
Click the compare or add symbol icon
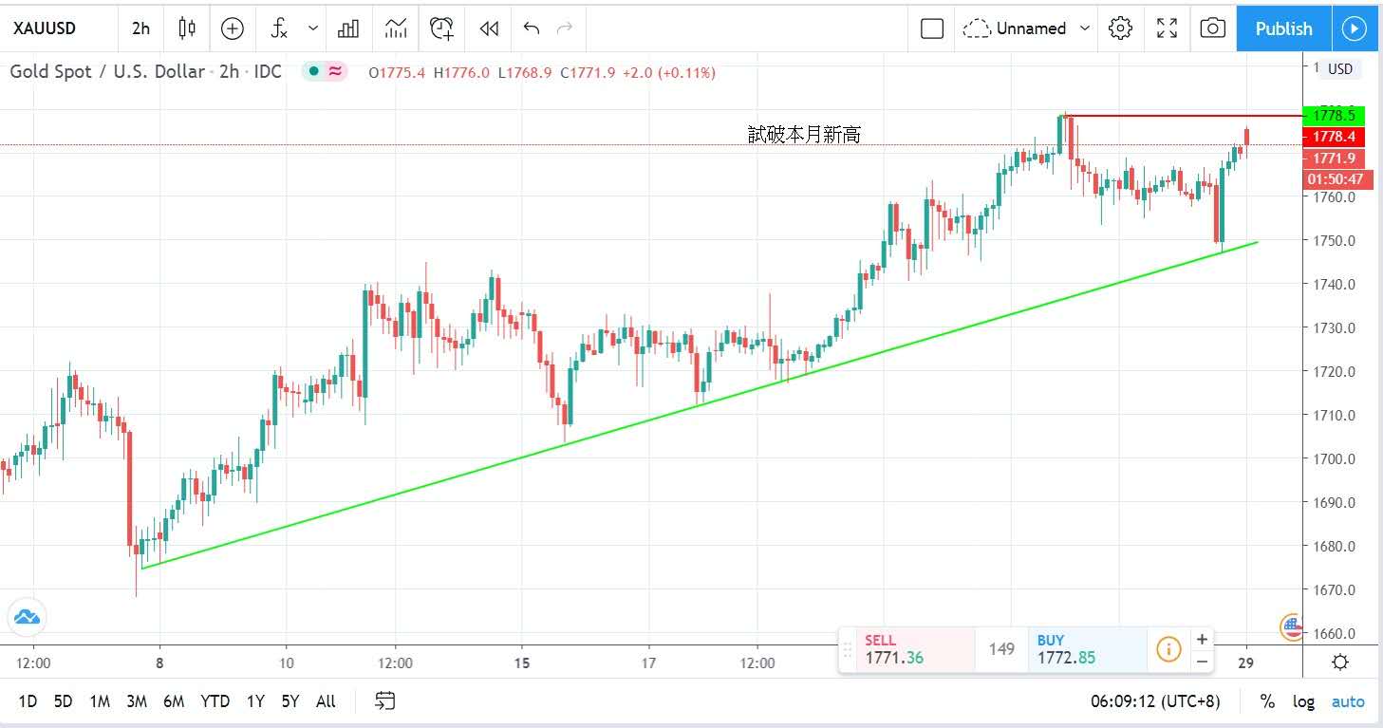pyautogui.click(x=233, y=28)
